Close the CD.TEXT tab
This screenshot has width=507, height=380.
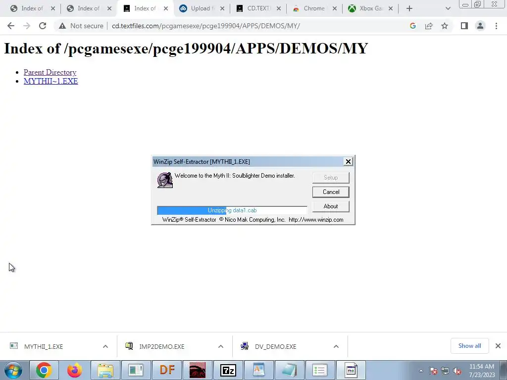(x=278, y=8)
